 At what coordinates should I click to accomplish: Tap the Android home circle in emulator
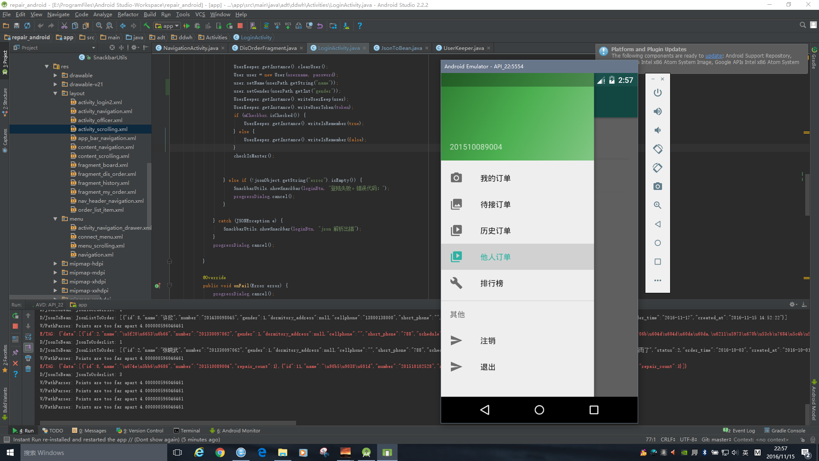539,410
